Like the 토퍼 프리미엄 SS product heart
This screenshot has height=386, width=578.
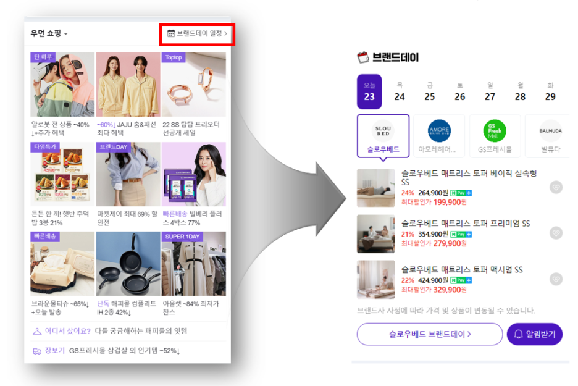(556, 233)
